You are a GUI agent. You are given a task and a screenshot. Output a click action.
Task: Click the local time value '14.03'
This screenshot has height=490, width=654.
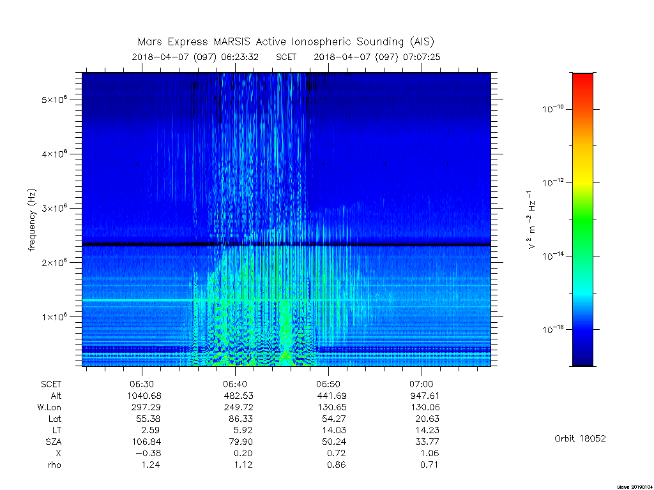point(334,431)
